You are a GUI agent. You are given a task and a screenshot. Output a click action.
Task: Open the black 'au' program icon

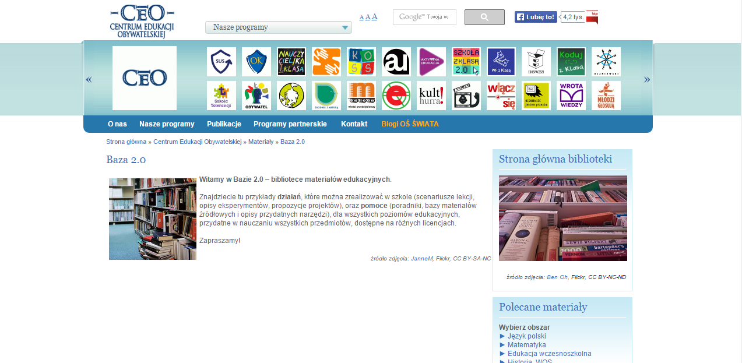click(x=396, y=62)
